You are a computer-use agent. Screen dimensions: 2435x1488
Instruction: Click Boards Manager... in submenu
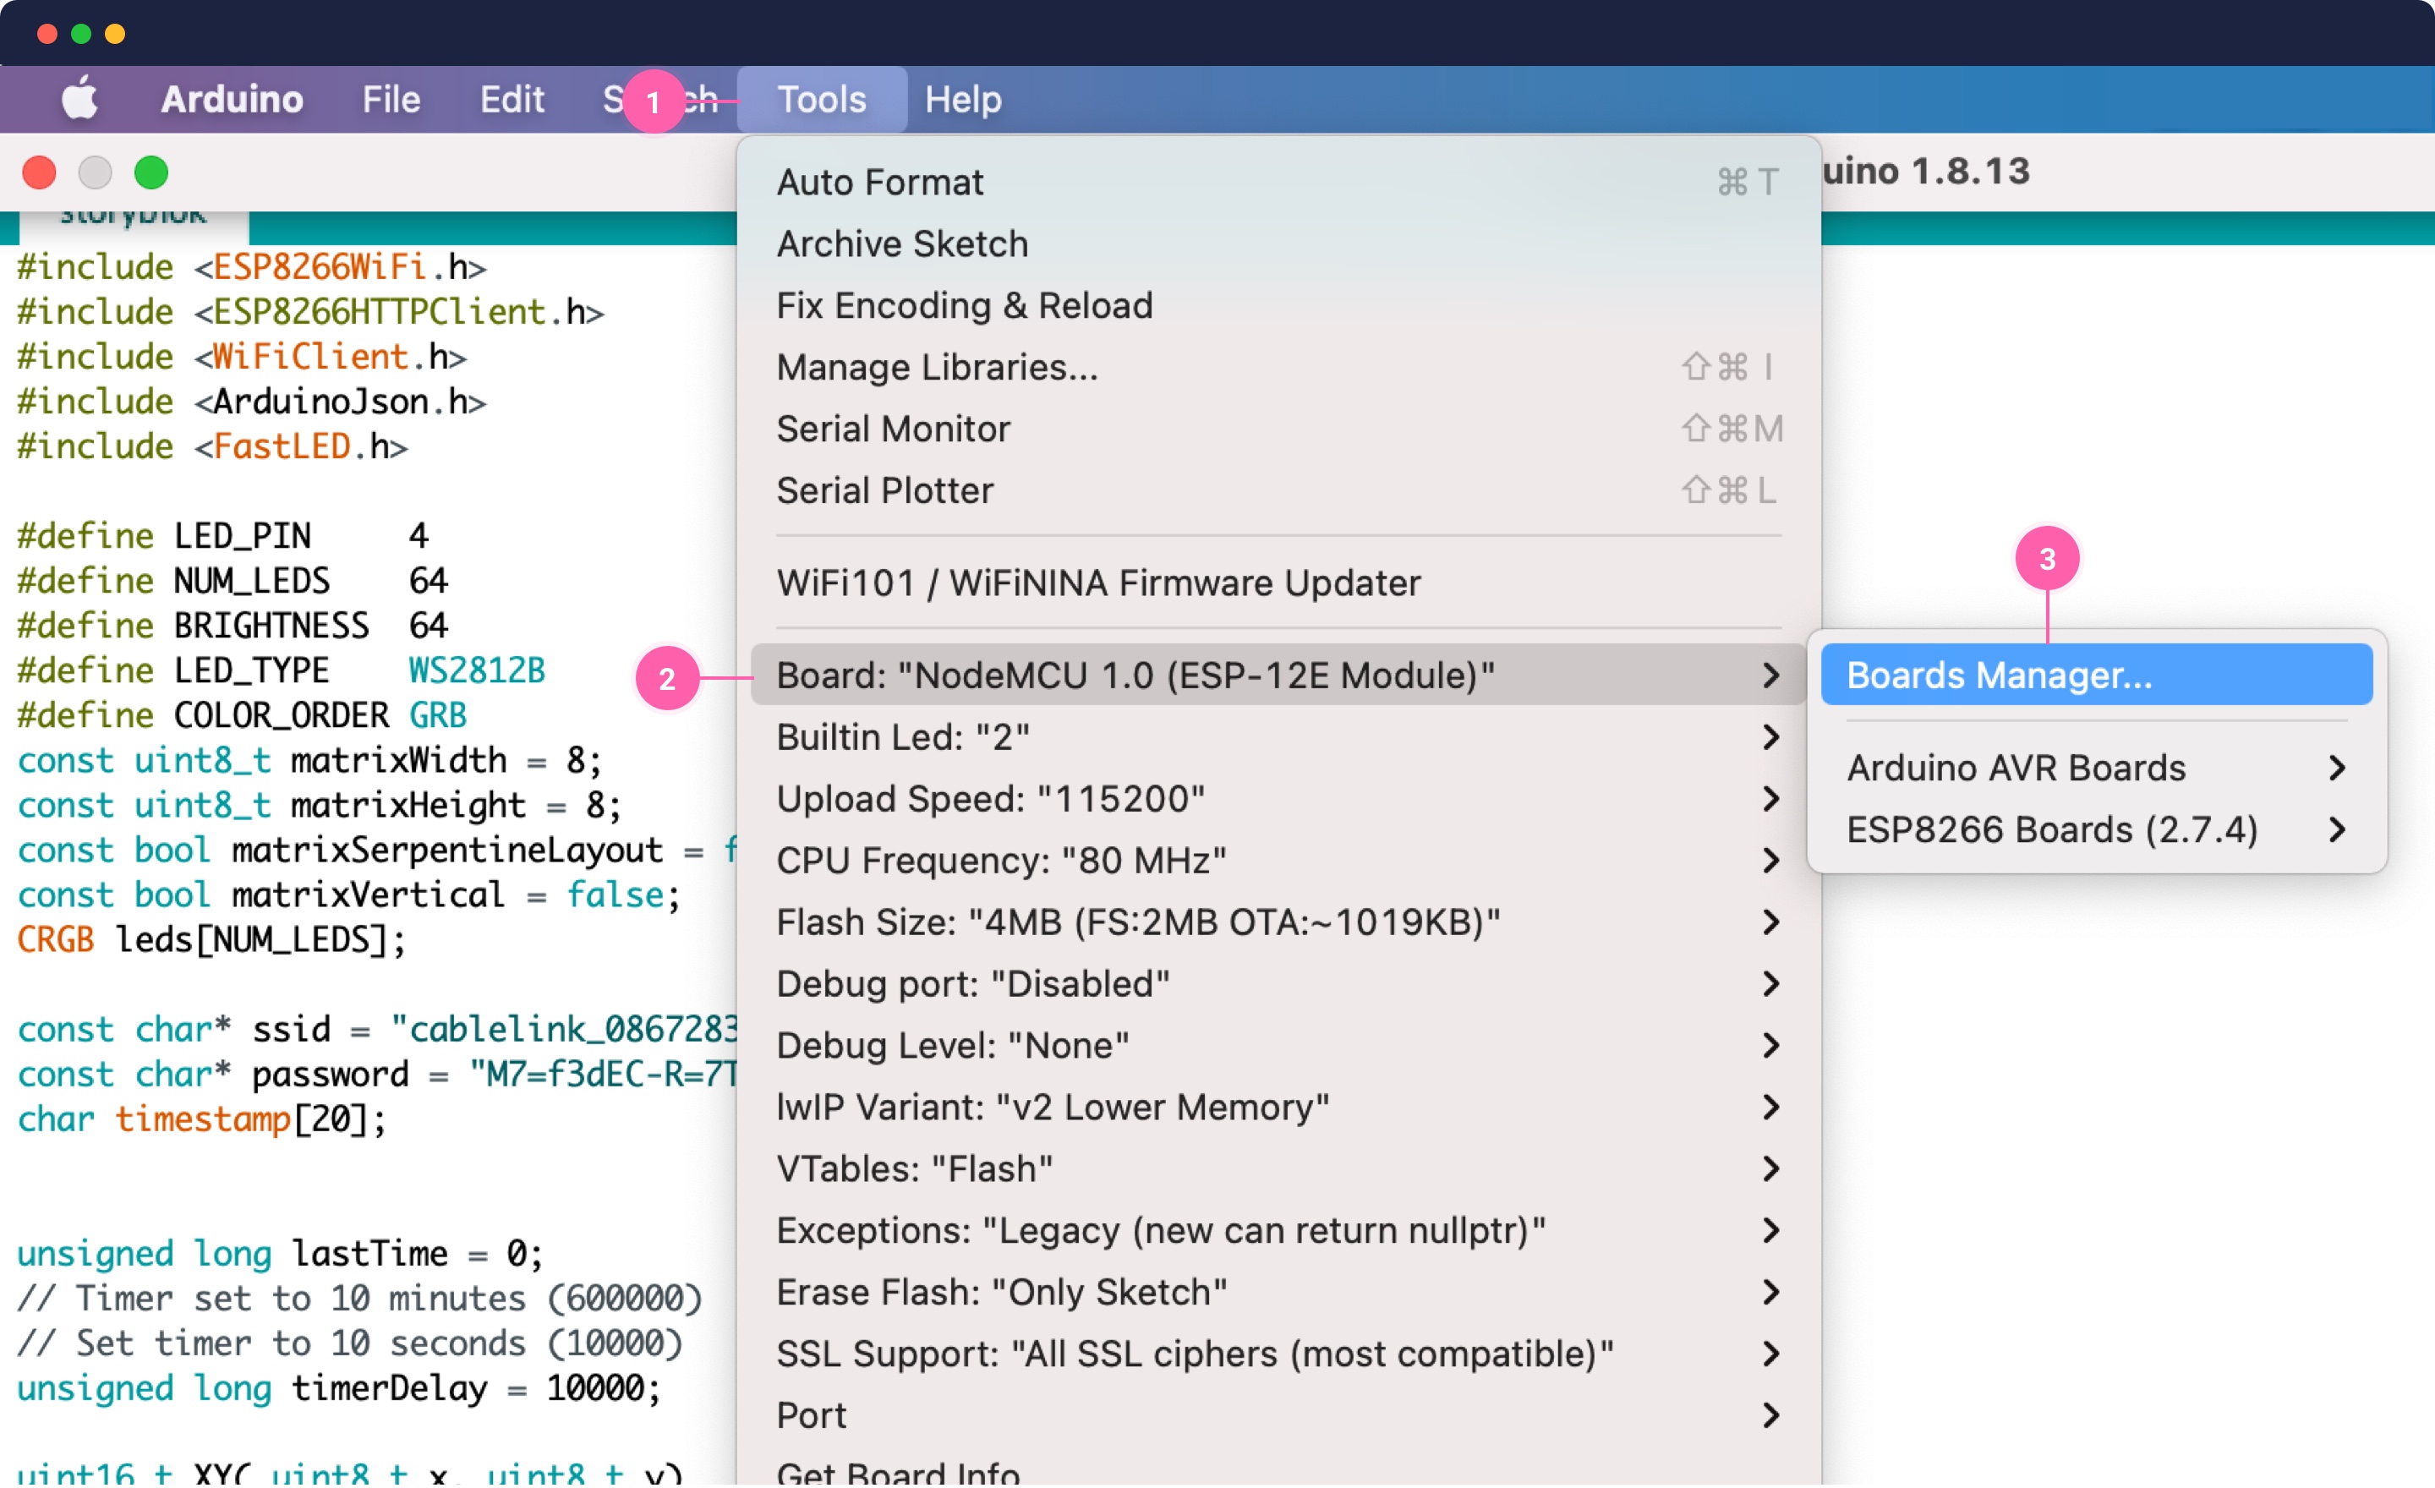pyautogui.click(x=2096, y=676)
